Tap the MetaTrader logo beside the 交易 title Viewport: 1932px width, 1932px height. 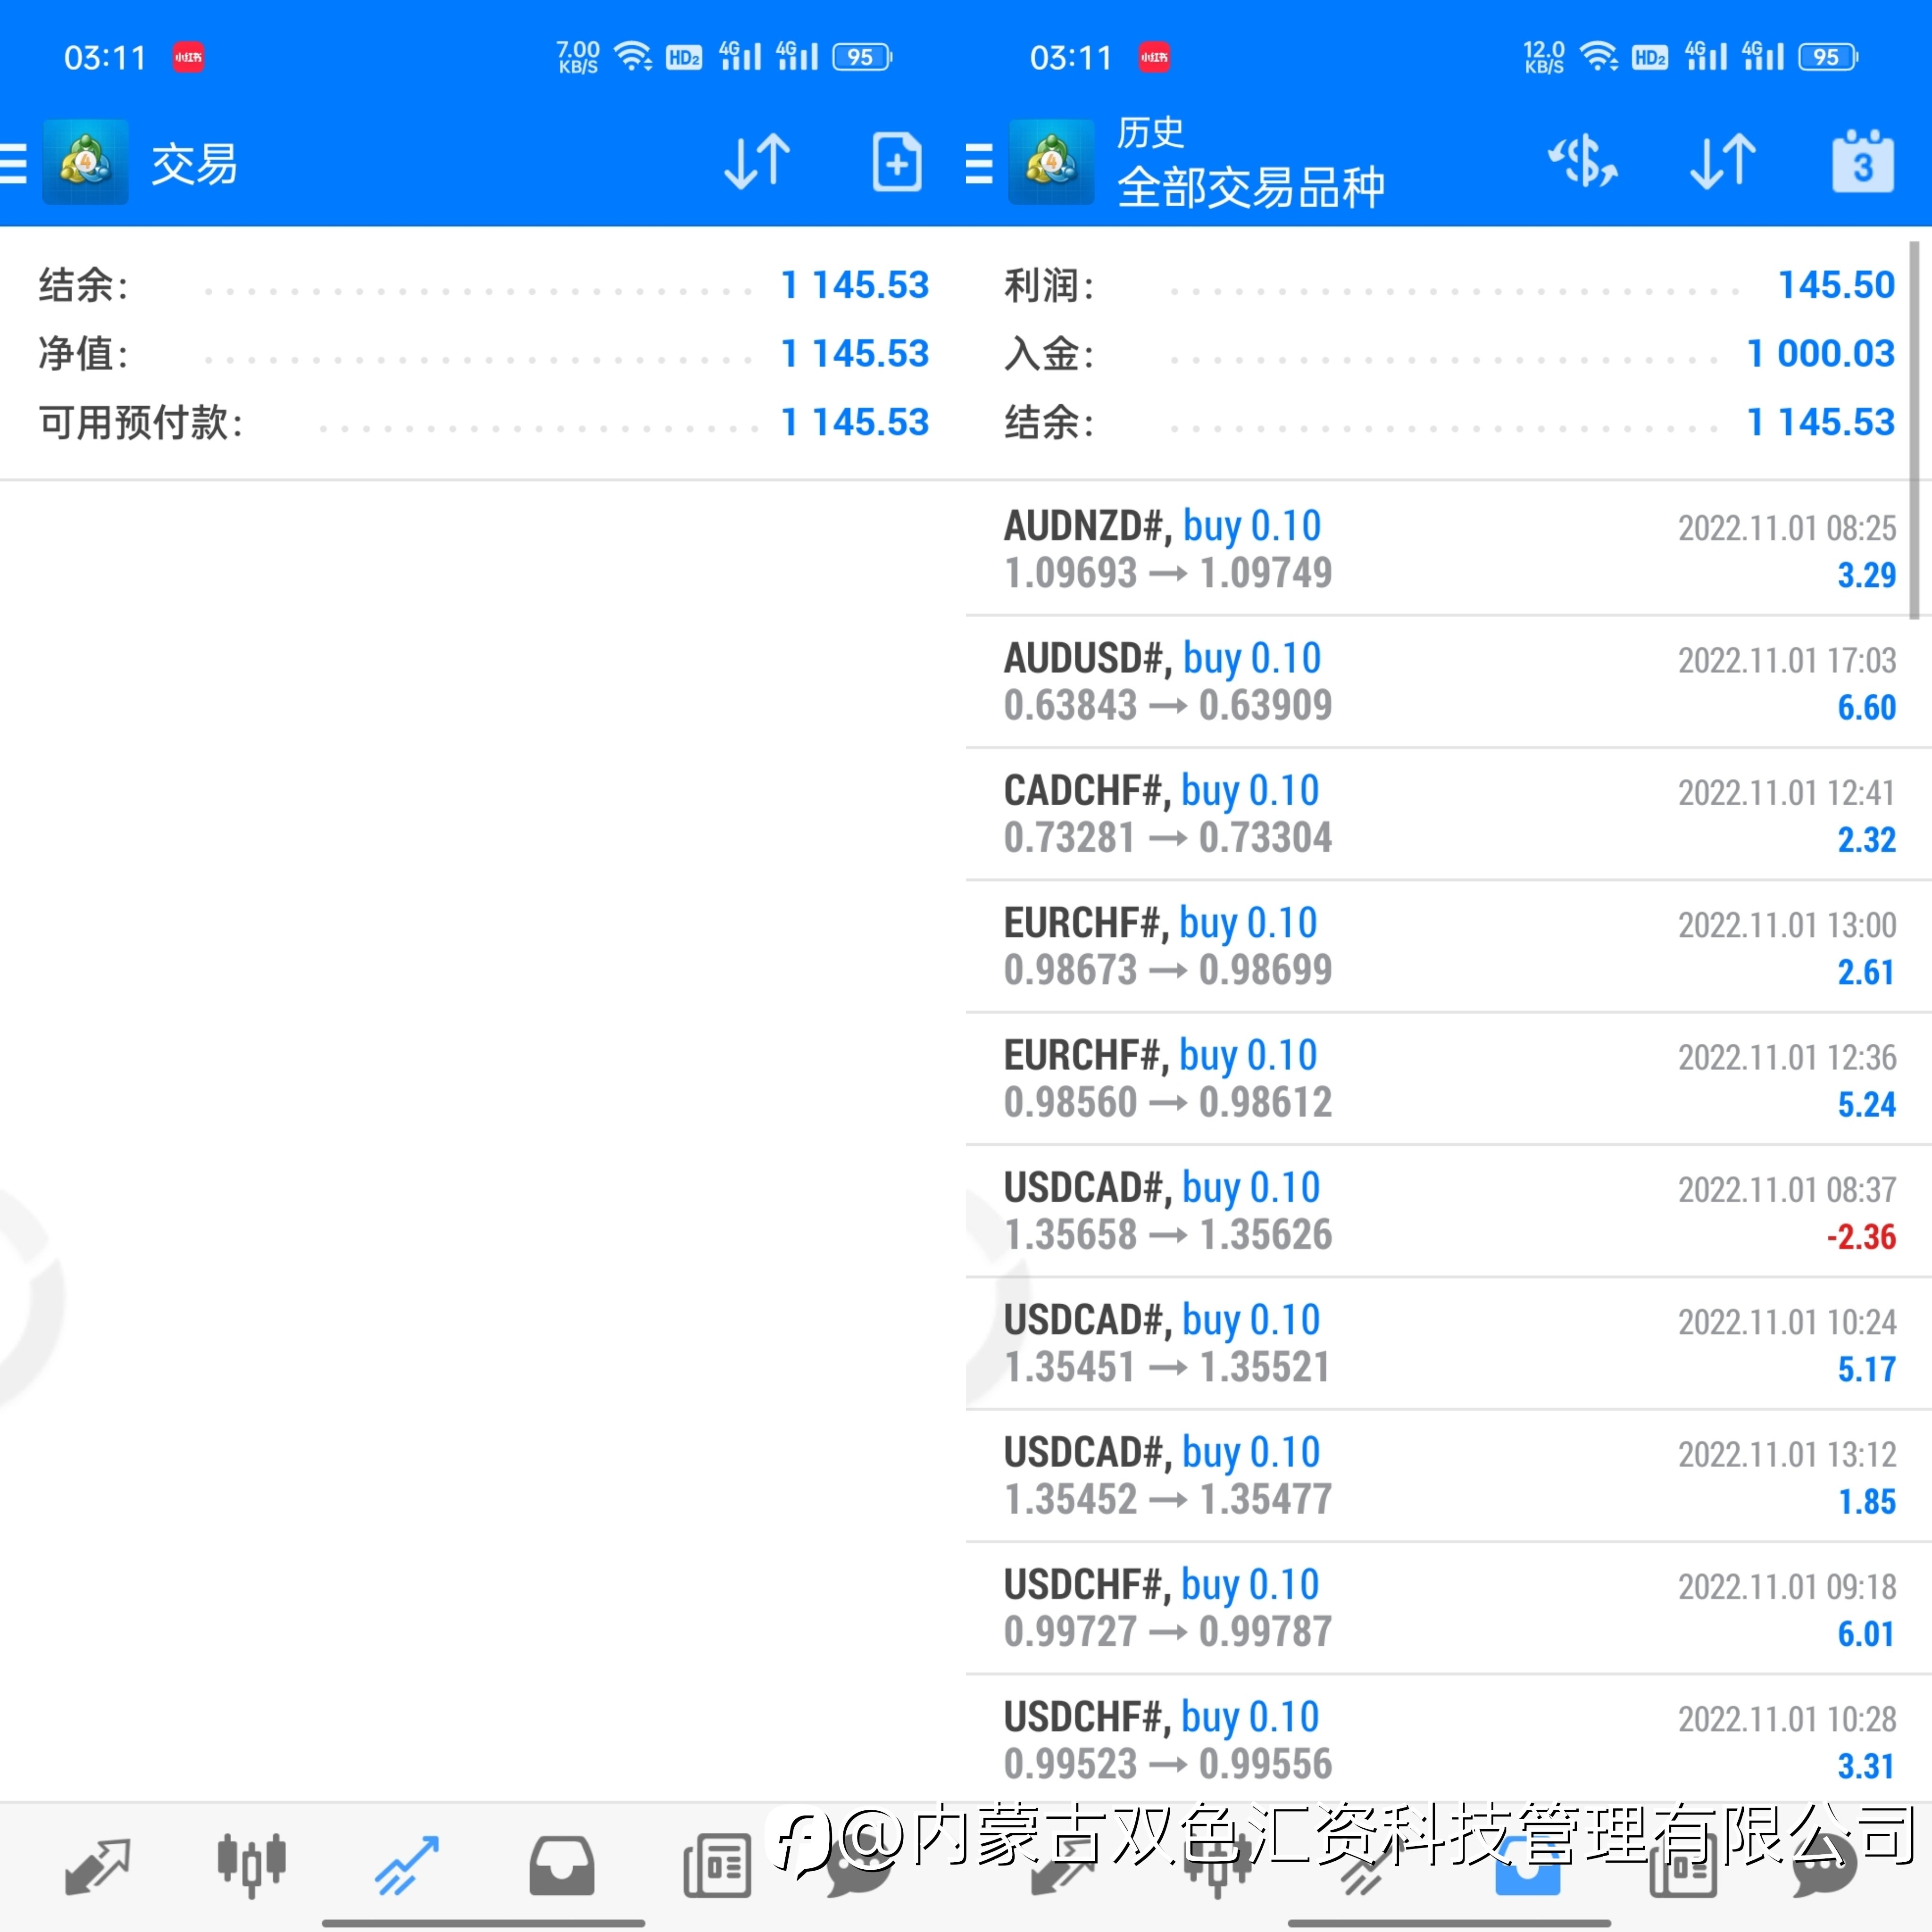[85, 162]
